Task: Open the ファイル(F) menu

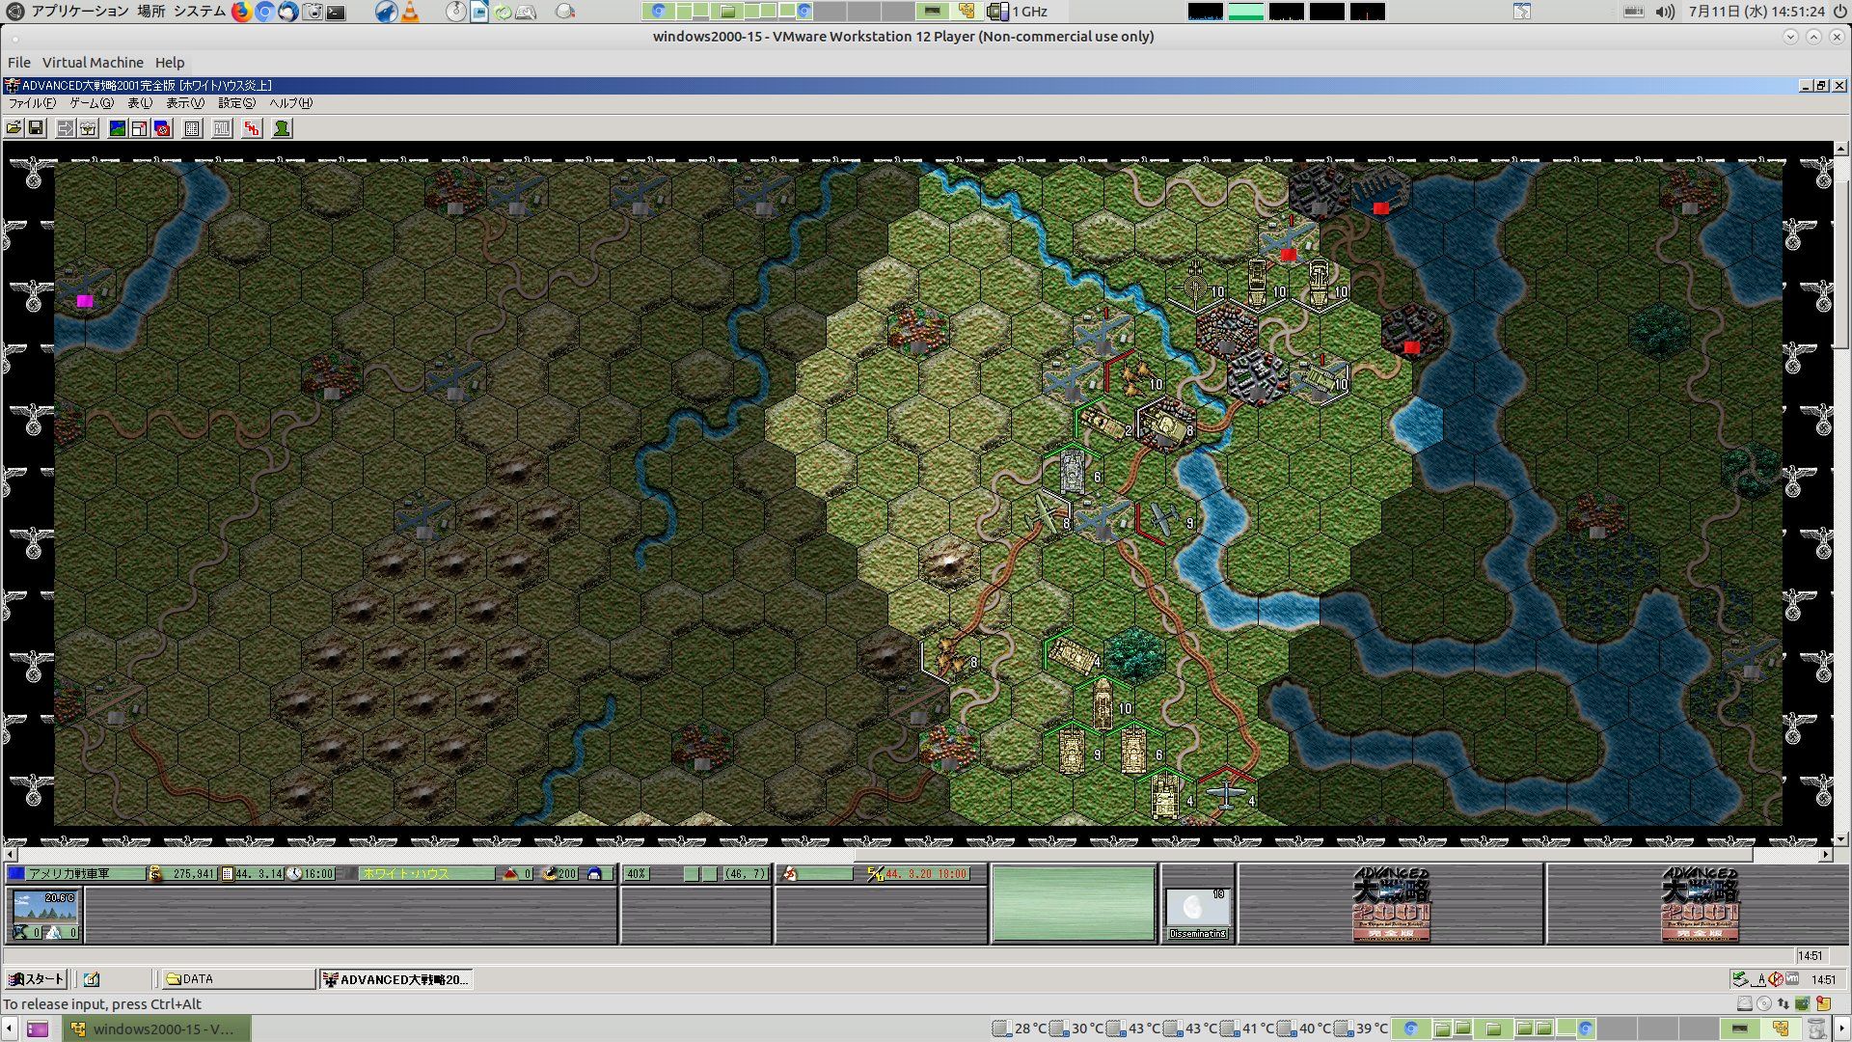Action: pyautogui.click(x=31, y=103)
